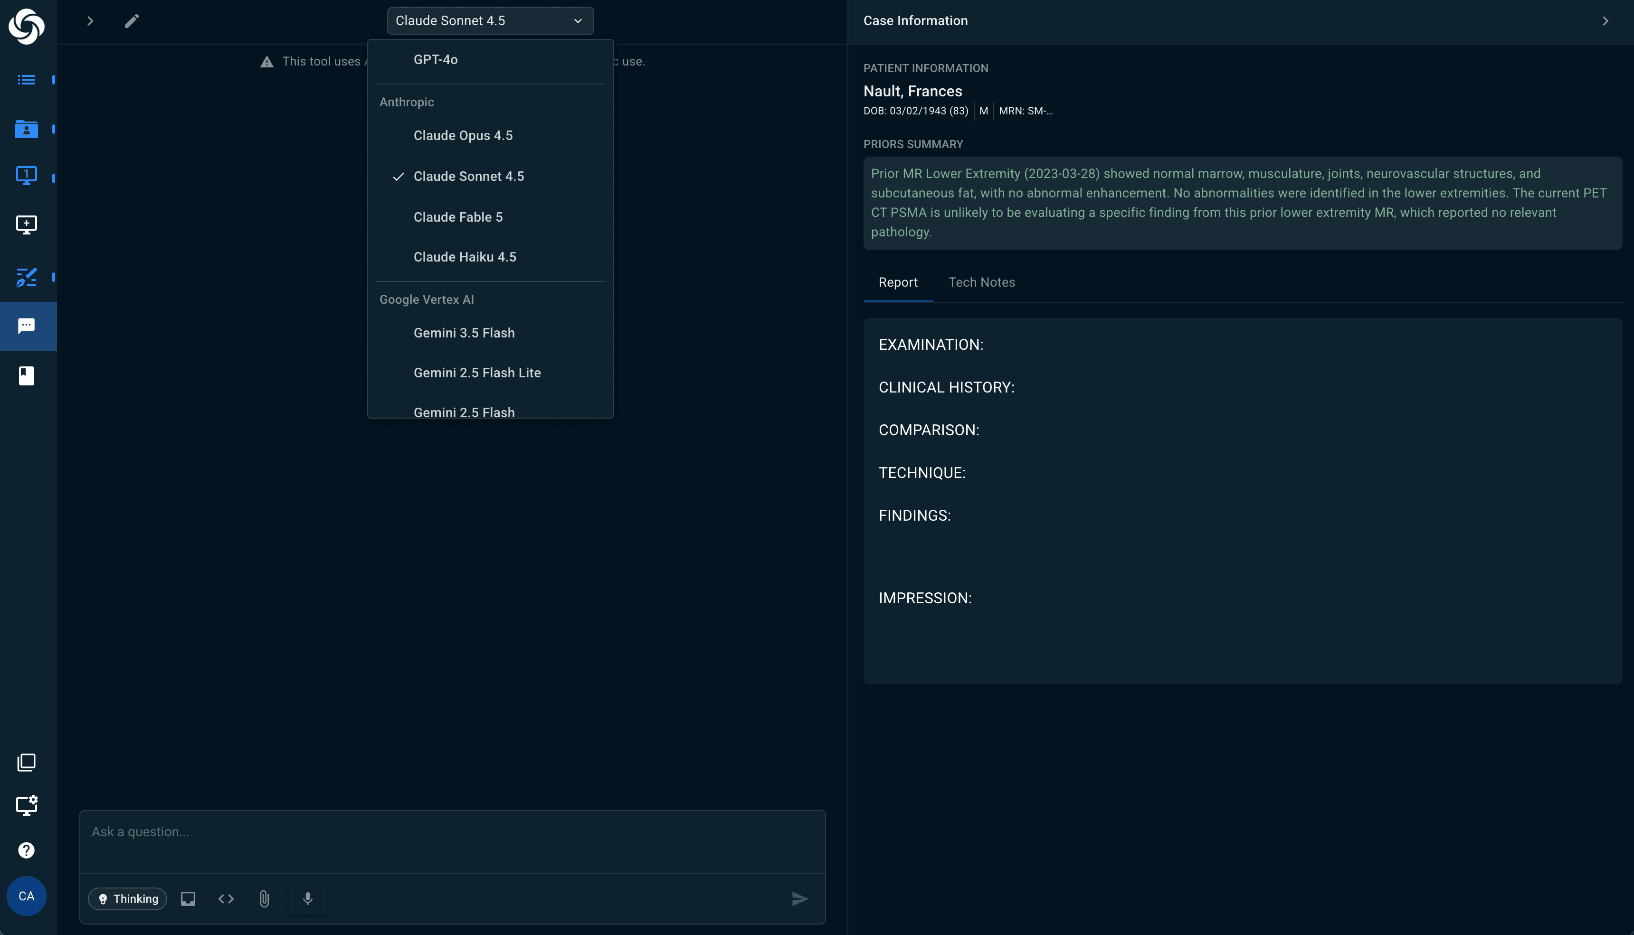1634x935 pixels.
Task: Click the swirl app logo
Action: [26, 26]
